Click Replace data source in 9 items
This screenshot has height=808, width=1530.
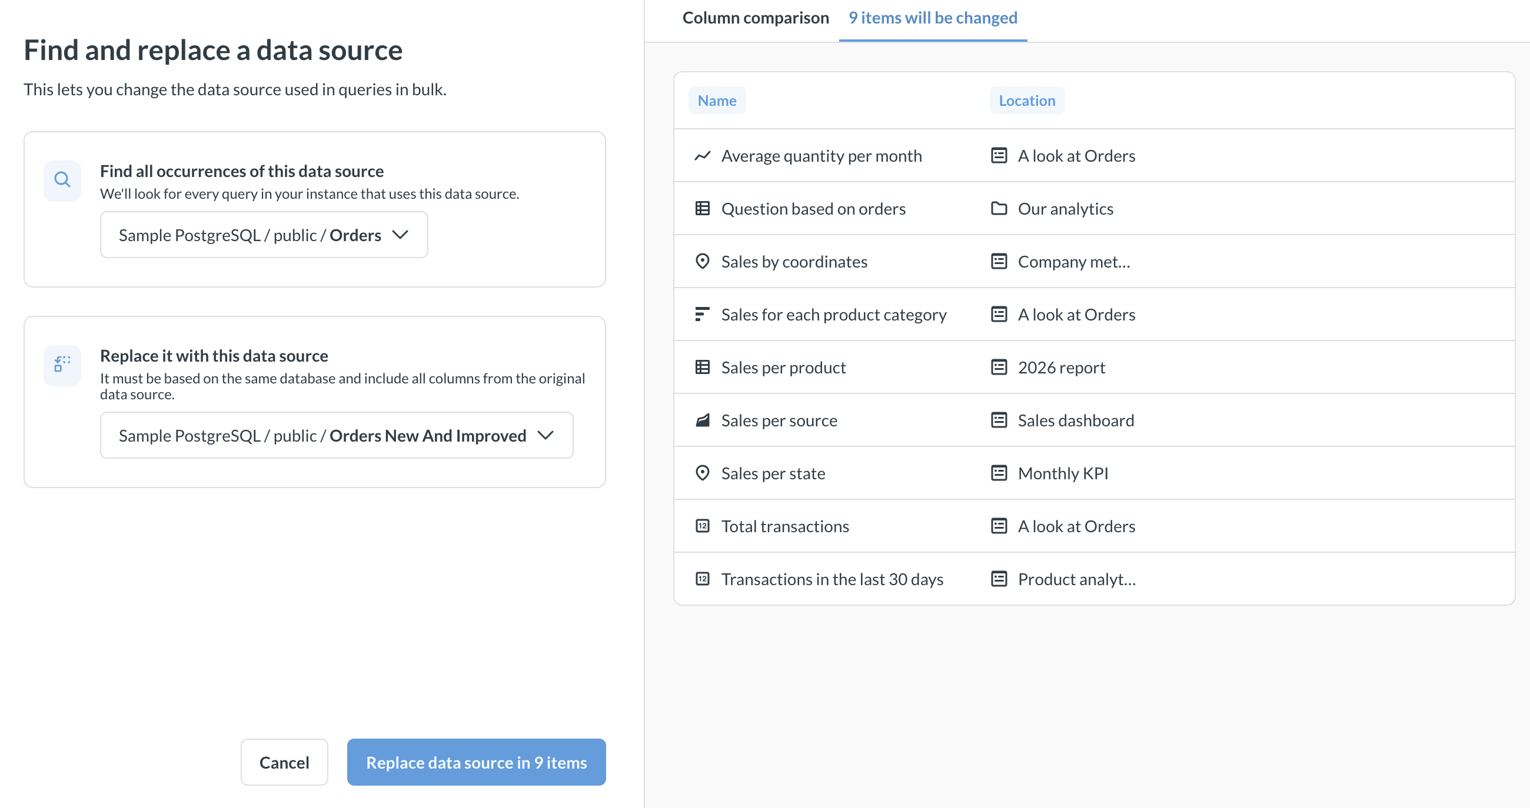pyautogui.click(x=476, y=762)
